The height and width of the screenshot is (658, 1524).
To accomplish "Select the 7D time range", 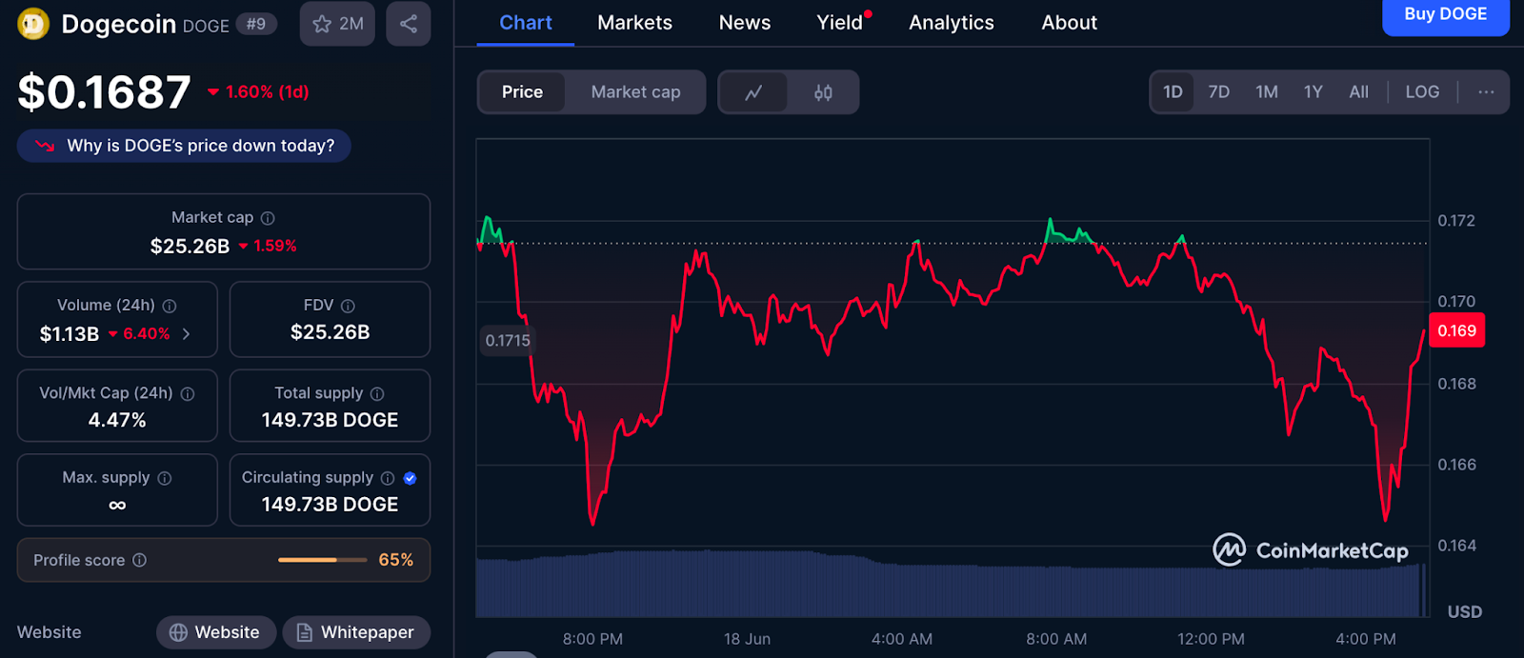I will [x=1219, y=92].
